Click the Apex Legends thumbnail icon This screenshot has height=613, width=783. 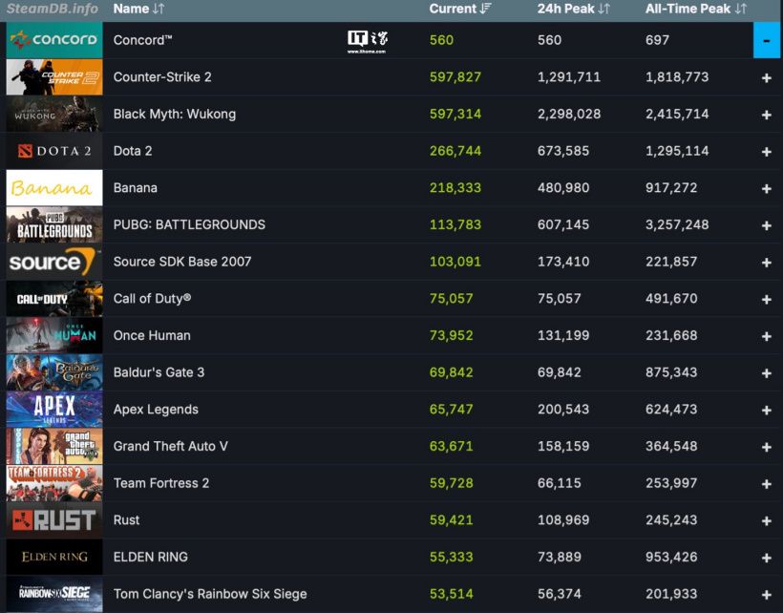click(x=53, y=409)
